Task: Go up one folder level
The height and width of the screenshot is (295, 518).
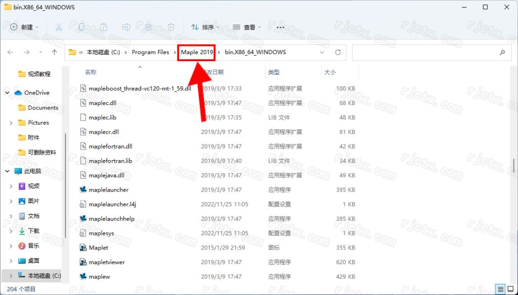Action: pyautogui.click(x=54, y=52)
